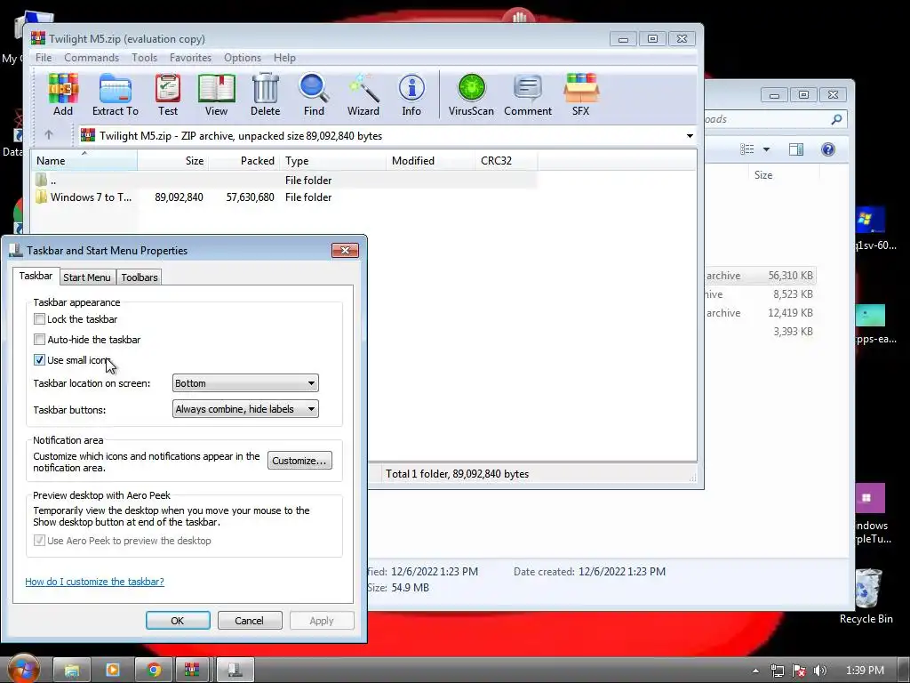Go up one level arrow in WinRAR
The height and width of the screenshot is (683, 910).
(49, 135)
